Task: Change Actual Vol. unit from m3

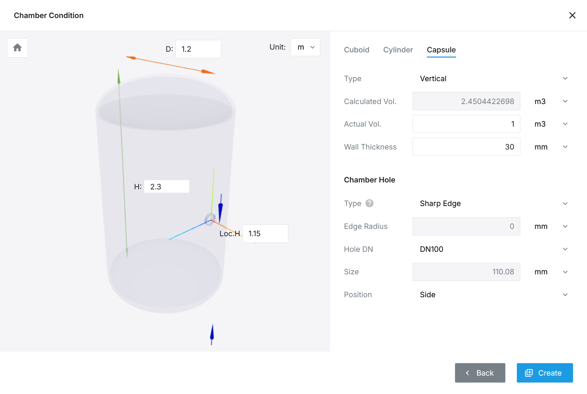Action: tap(551, 124)
